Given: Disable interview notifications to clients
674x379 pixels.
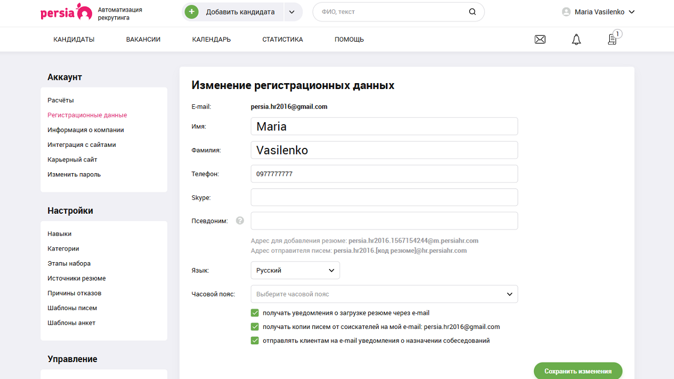Looking at the screenshot, I should [x=255, y=340].
